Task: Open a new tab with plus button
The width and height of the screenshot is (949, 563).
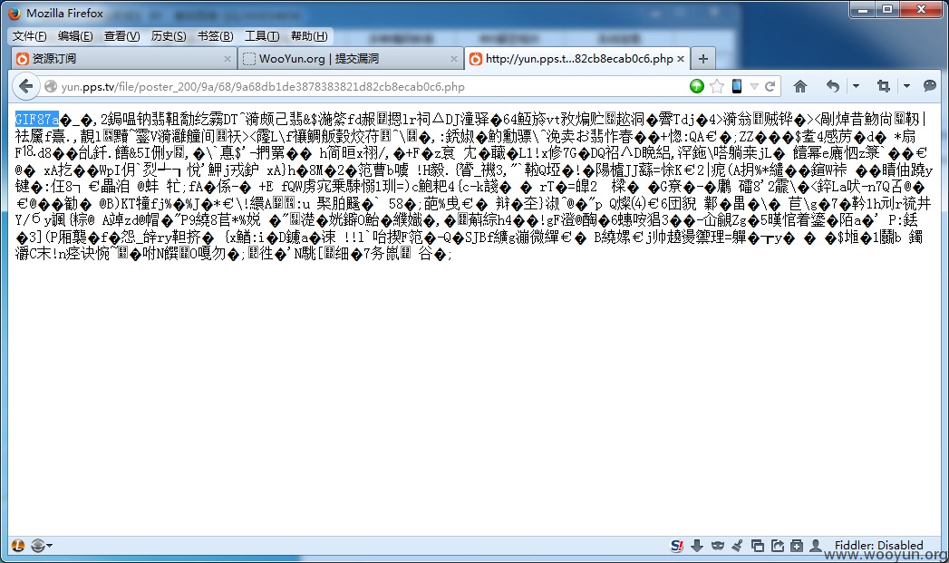Action: 702,59
